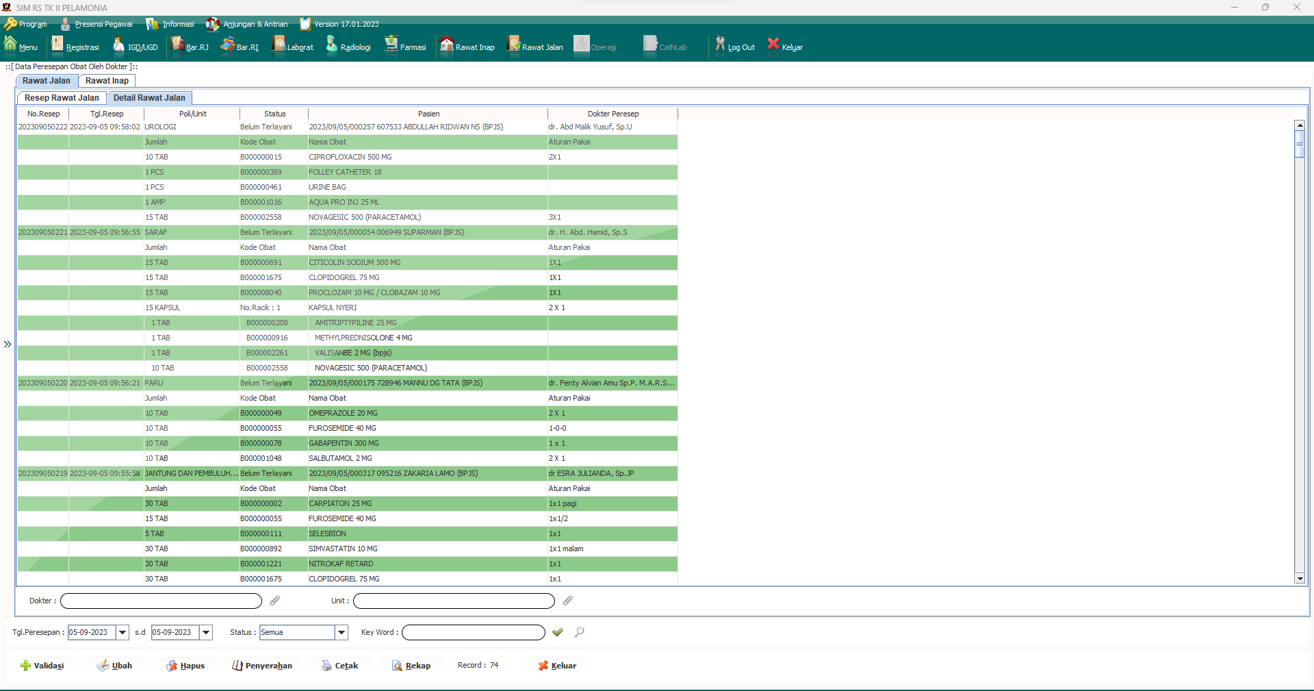1314x691 pixels.
Task: Click the paperclip icon beside Dokter field
Action: 275,601
